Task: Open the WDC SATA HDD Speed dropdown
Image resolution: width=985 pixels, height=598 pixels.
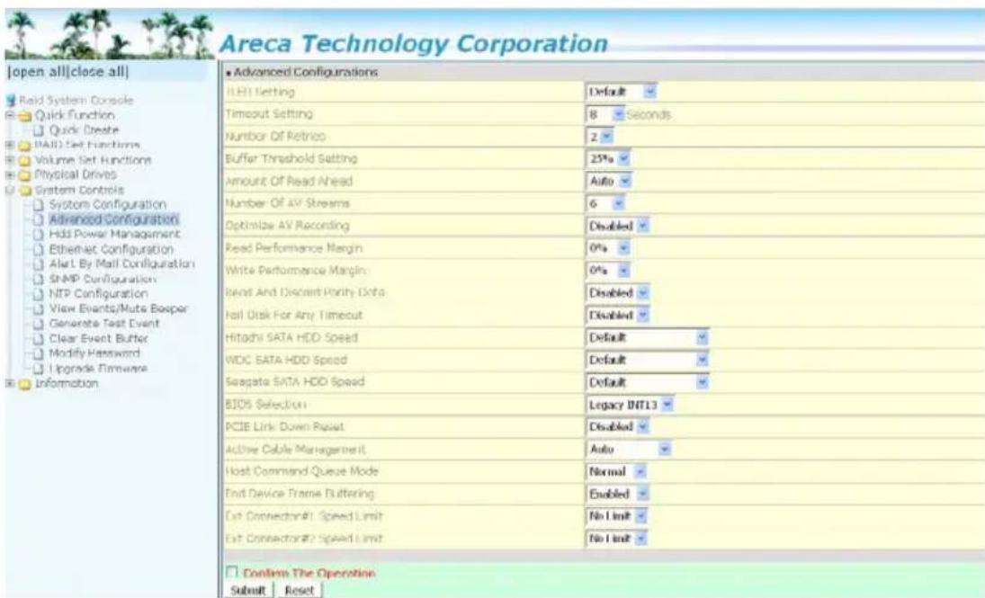Action: [647, 360]
